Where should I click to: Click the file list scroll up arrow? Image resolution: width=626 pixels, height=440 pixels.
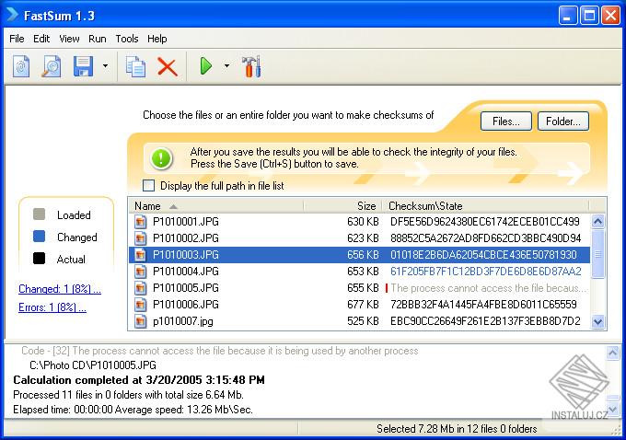point(597,221)
